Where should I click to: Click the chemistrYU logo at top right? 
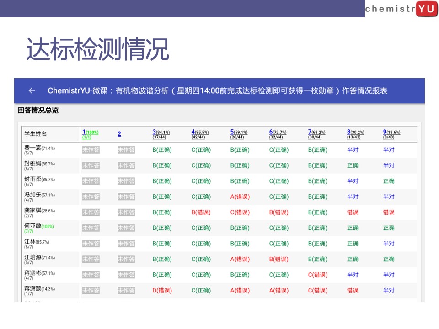click(x=402, y=9)
